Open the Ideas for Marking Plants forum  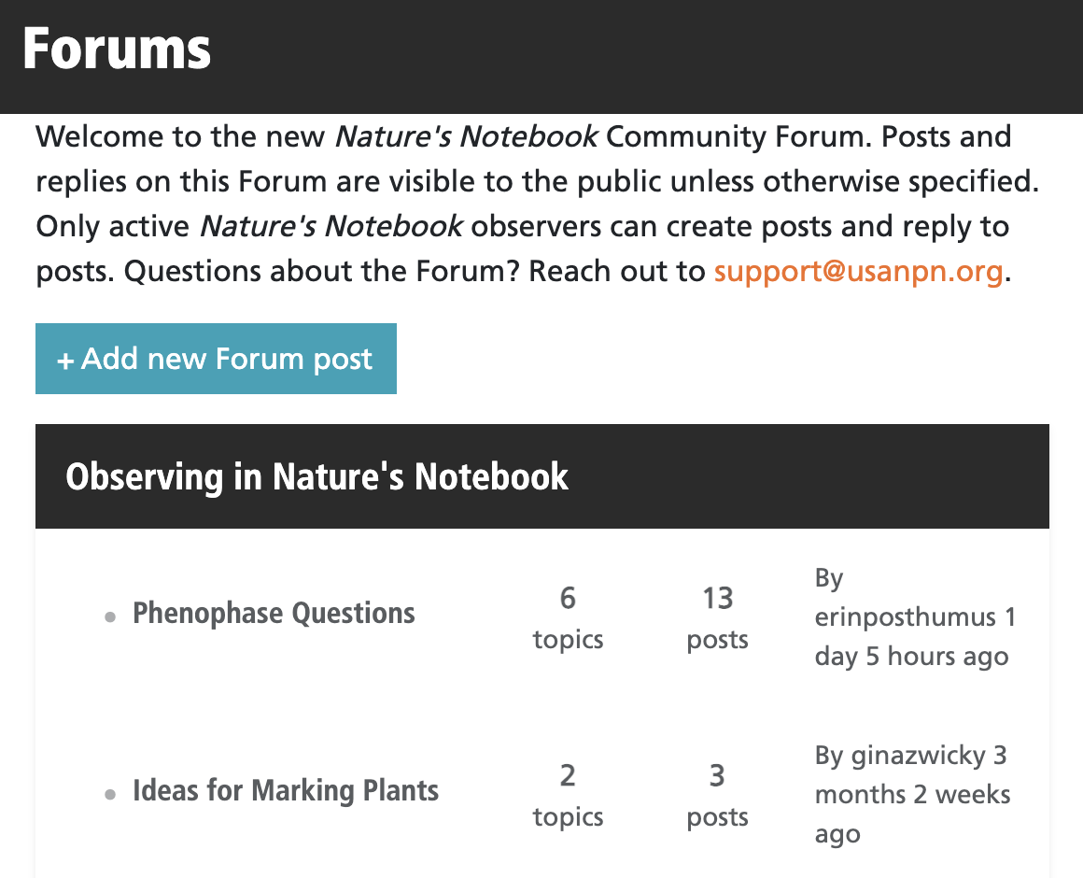(286, 791)
